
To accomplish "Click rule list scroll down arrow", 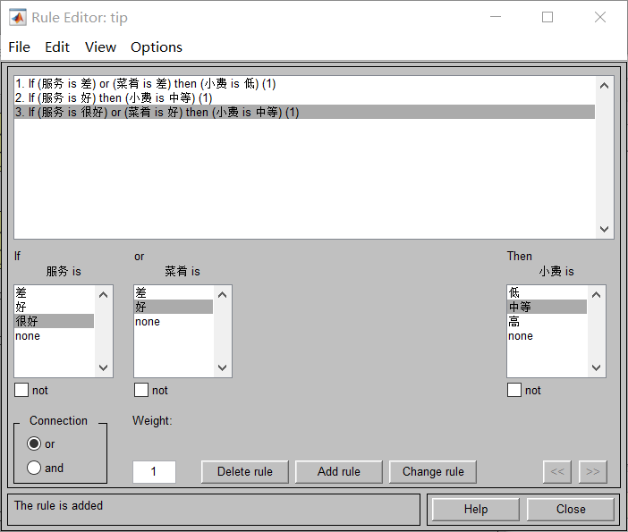I will click(605, 229).
